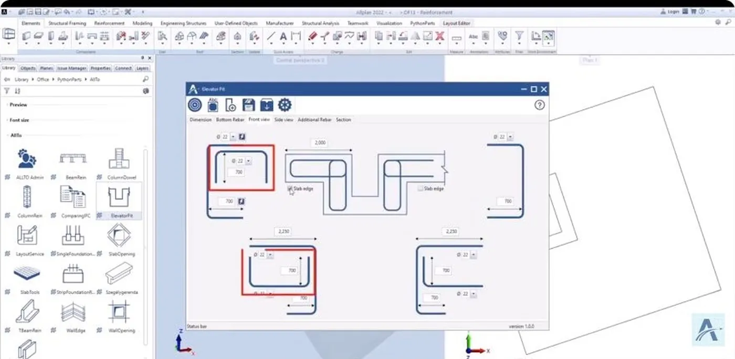Image resolution: width=735 pixels, height=359 pixels.
Task: Click the import box icon in Elevator Pit dialog
Action: pyautogui.click(x=267, y=105)
